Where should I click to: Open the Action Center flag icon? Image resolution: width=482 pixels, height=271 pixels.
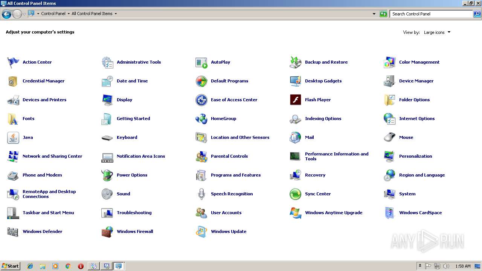(x=13, y=62)
